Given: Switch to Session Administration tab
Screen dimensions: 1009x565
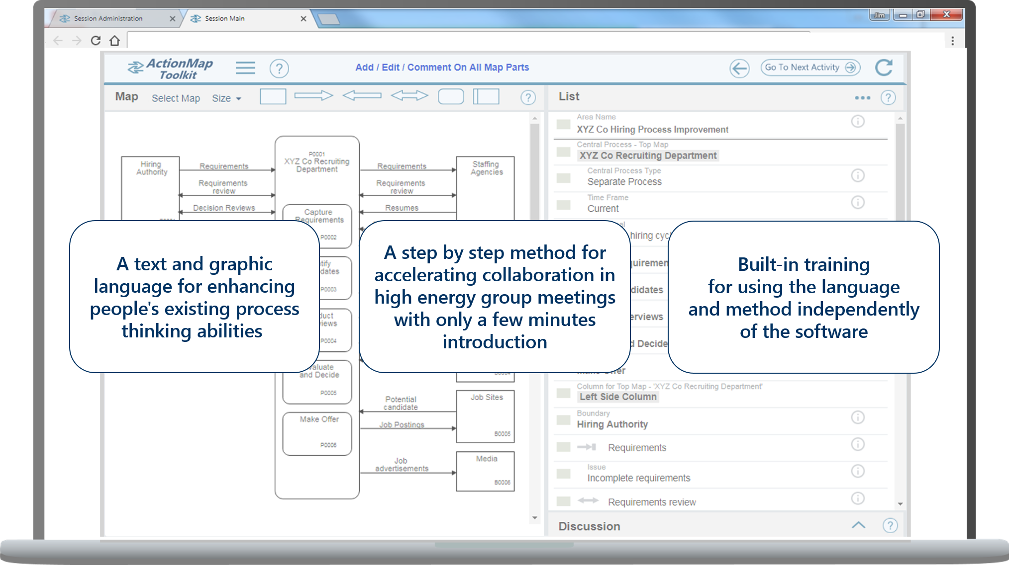Looking at the screenshot, I should click(108, 18).
